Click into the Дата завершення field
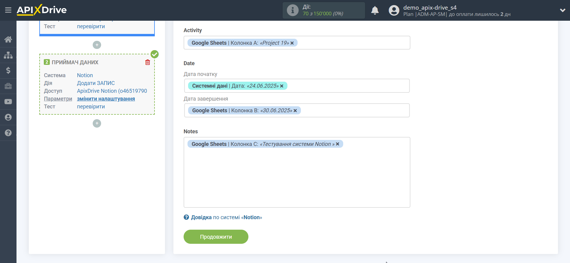The width and height of the screenshot is (570, 263). click(297, 110)
